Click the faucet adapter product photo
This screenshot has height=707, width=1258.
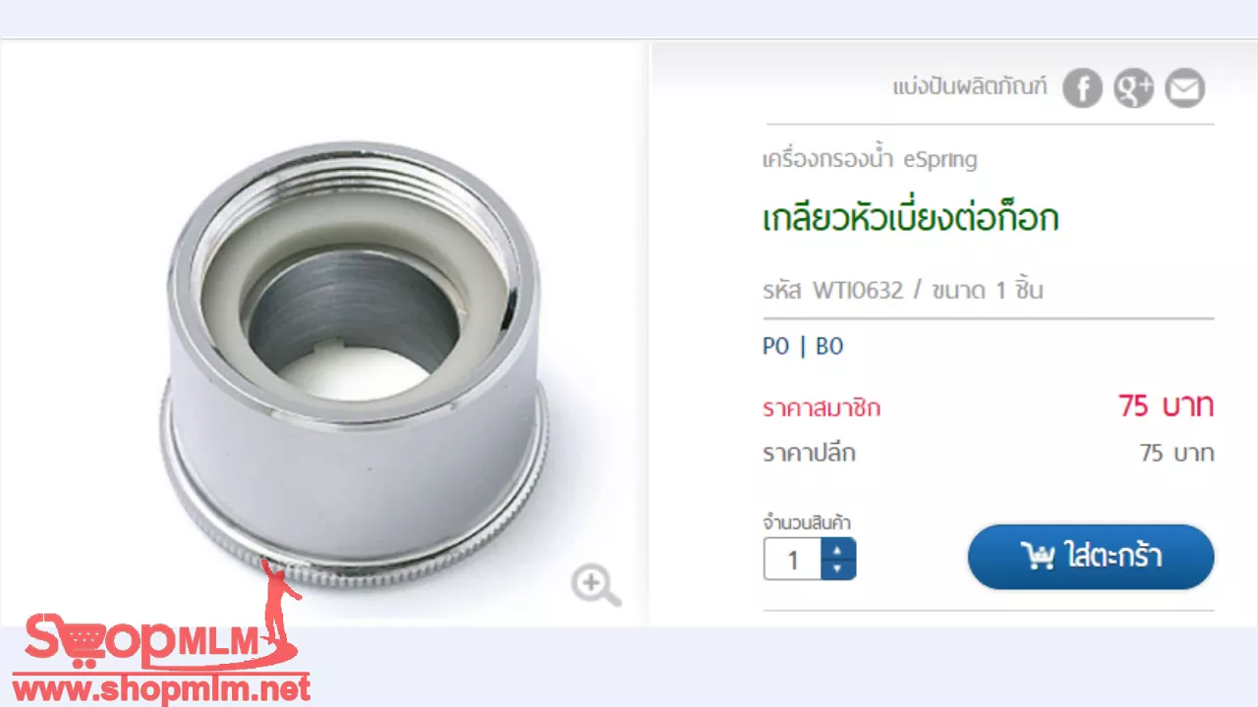[x=354, y=371]
